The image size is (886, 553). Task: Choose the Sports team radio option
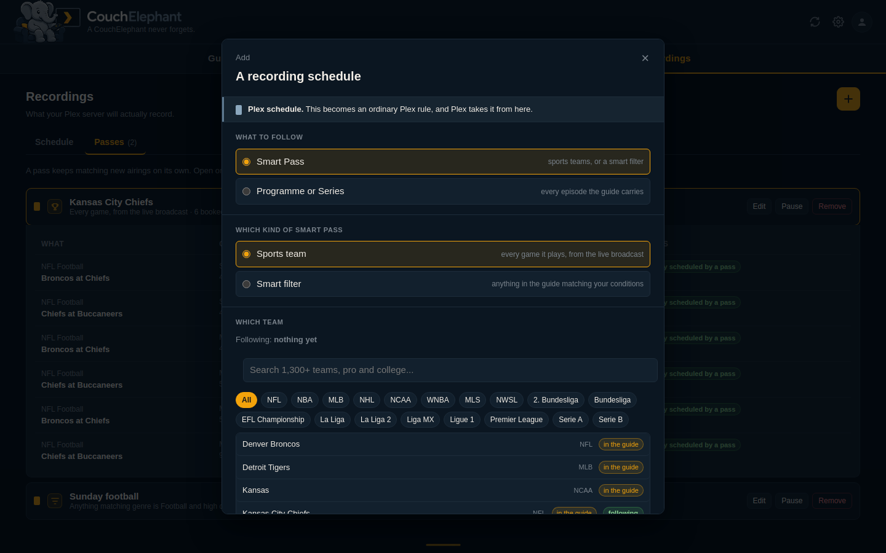[x=443, y=254]
